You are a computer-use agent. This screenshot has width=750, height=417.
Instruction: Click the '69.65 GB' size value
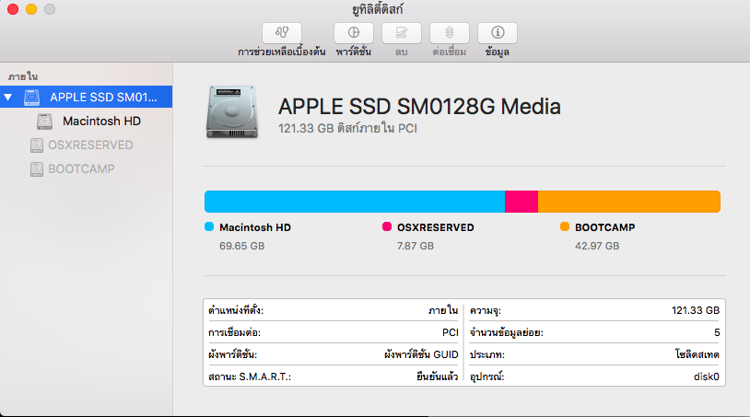point(242,246)
